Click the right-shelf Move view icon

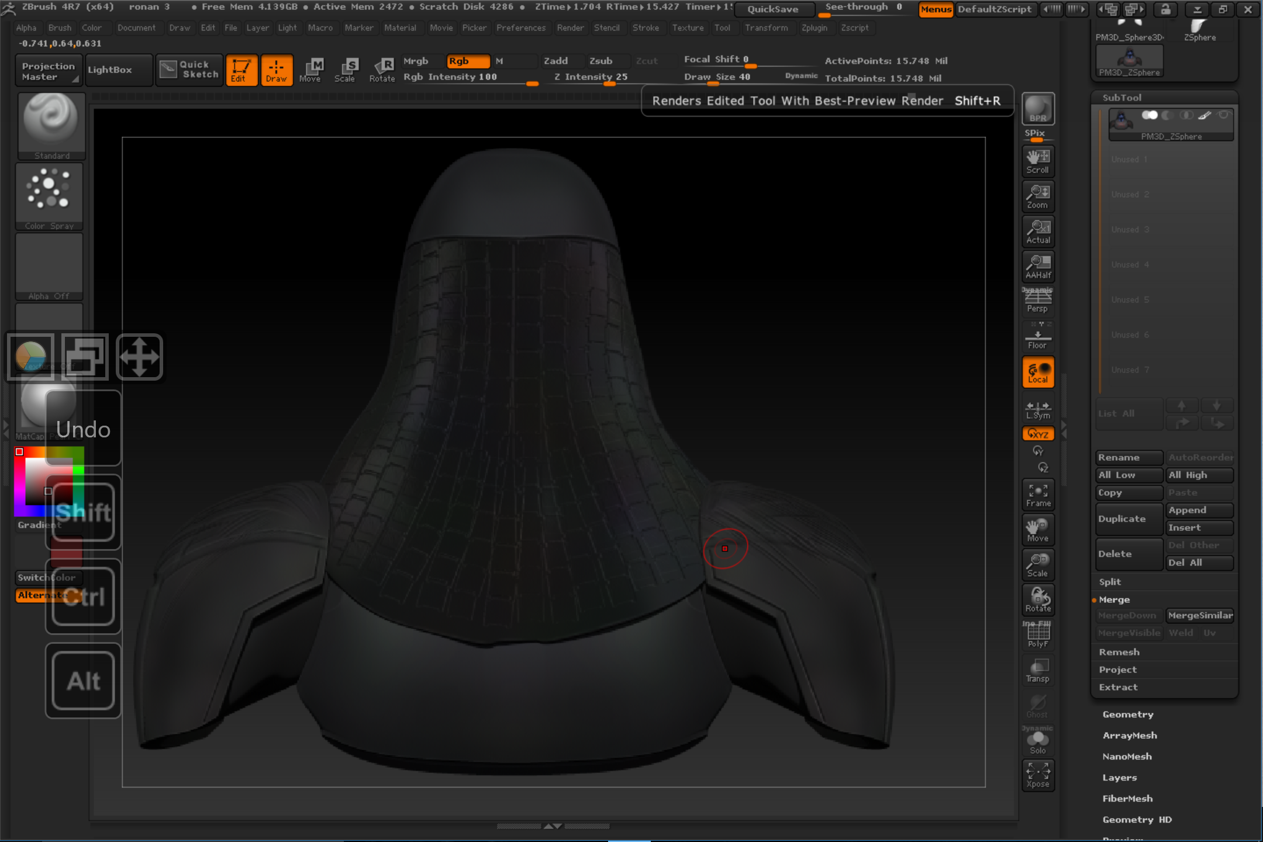coord(1038,530)
